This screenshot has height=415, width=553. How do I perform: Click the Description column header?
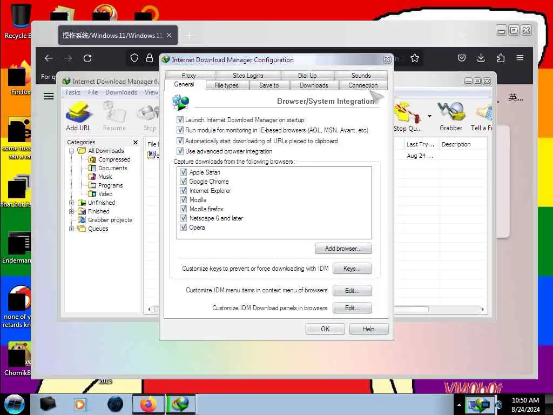463,144
